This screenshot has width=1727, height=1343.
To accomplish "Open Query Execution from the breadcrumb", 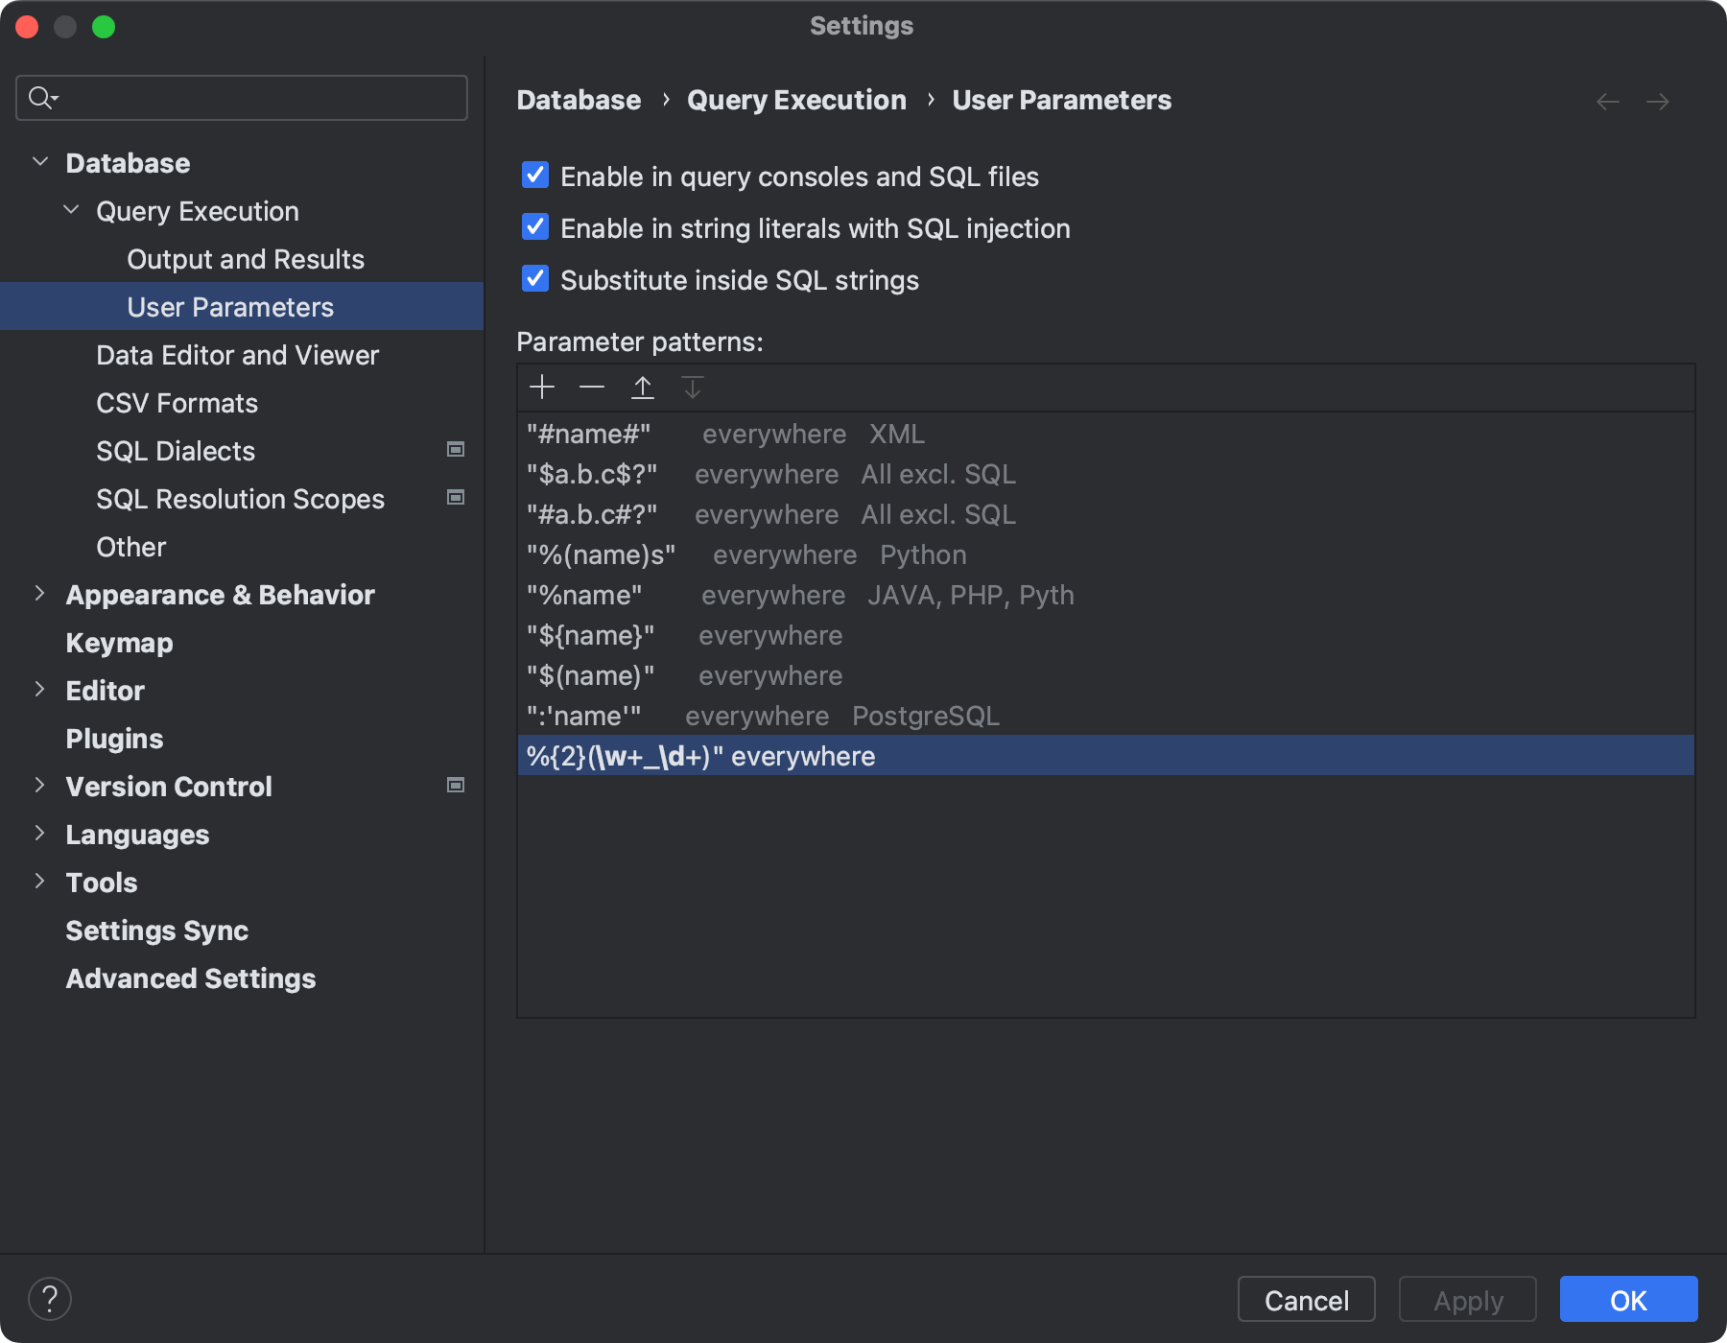I will click(x=796, y=100).
